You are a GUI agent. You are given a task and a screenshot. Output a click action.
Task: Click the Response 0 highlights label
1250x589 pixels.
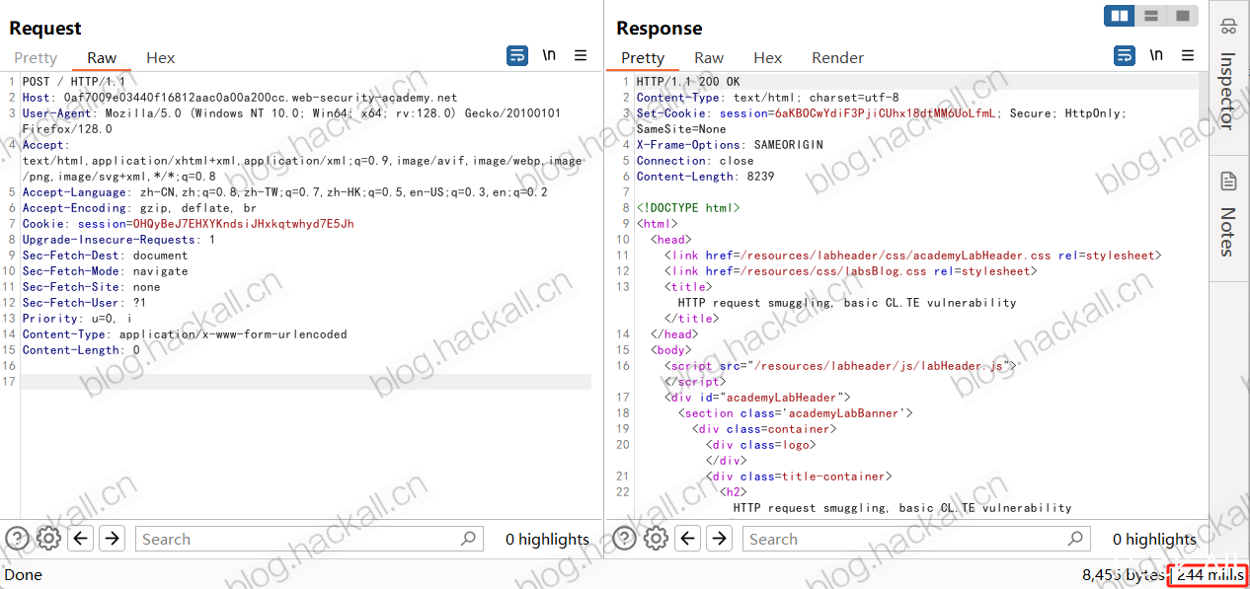tap(1154, 539)
